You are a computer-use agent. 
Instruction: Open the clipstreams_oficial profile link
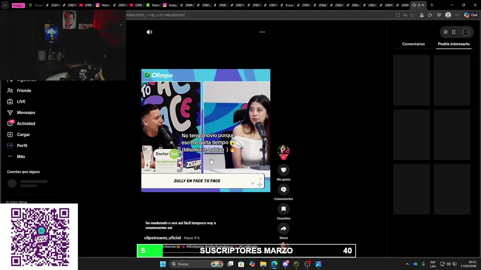(x=162, y=238)
